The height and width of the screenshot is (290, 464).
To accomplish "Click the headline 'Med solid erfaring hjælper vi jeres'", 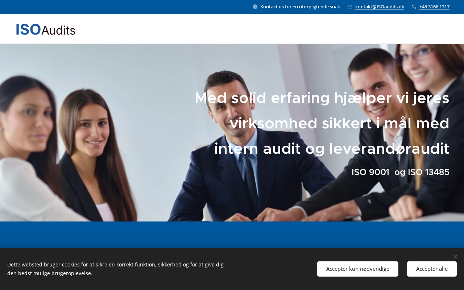I will [x=322, y=98].
